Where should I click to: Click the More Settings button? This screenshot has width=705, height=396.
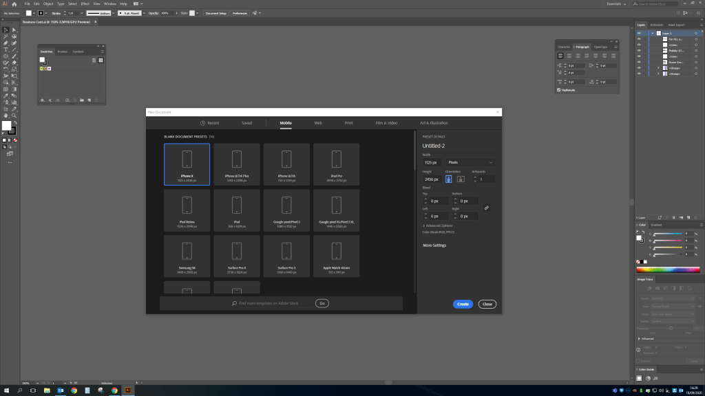434,245
